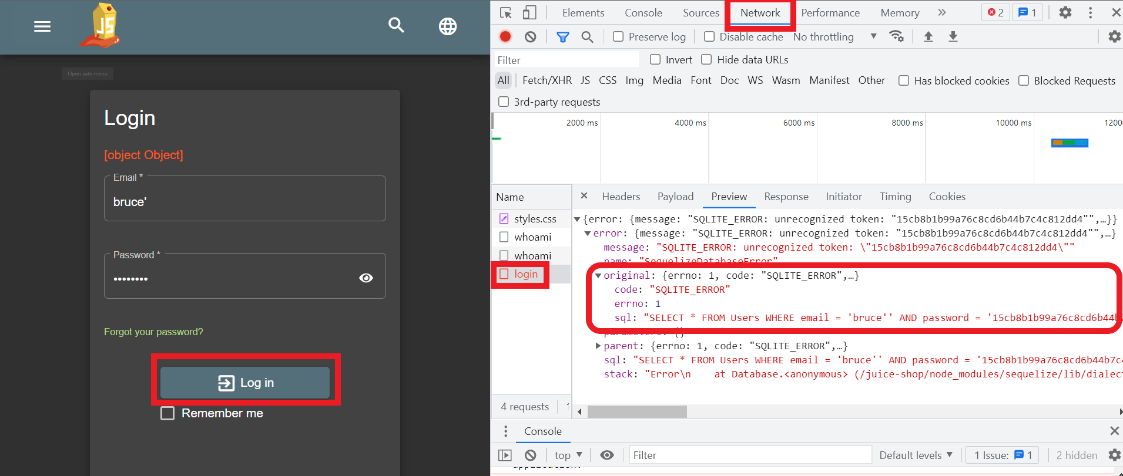Open Network panel settings gear

(1114, 36)
